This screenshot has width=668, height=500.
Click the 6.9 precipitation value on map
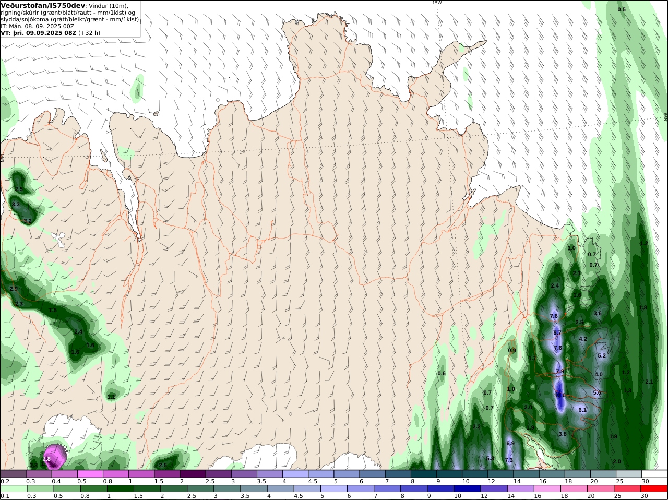click(x=510, y=443)
